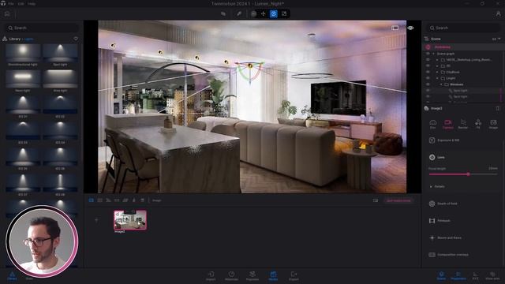
Task: Open the Media dock panel
Action: tap(273, 275)
